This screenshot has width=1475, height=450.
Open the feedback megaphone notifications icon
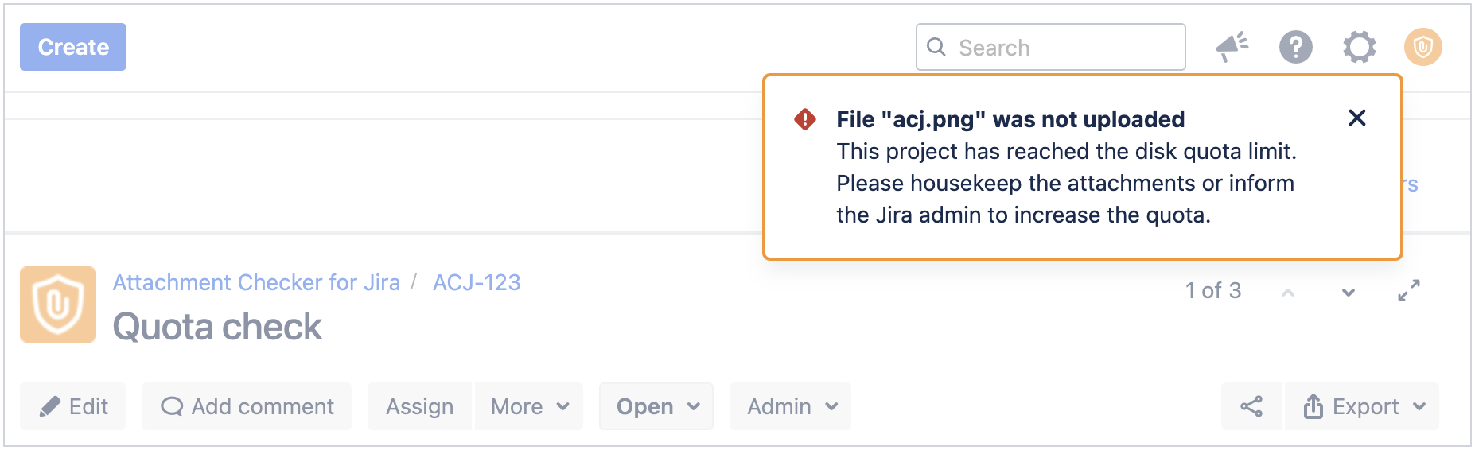point(1232,47)
